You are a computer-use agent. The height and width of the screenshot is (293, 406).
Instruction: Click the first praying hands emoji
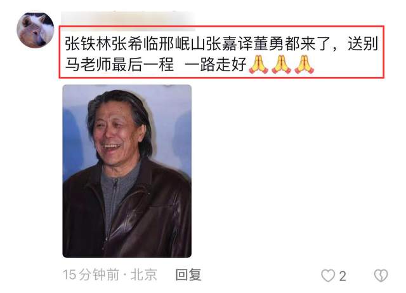258,64
